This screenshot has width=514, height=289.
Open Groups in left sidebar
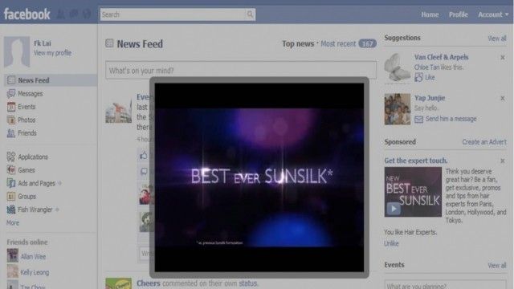pyautogui.click(x=27, y=197)
